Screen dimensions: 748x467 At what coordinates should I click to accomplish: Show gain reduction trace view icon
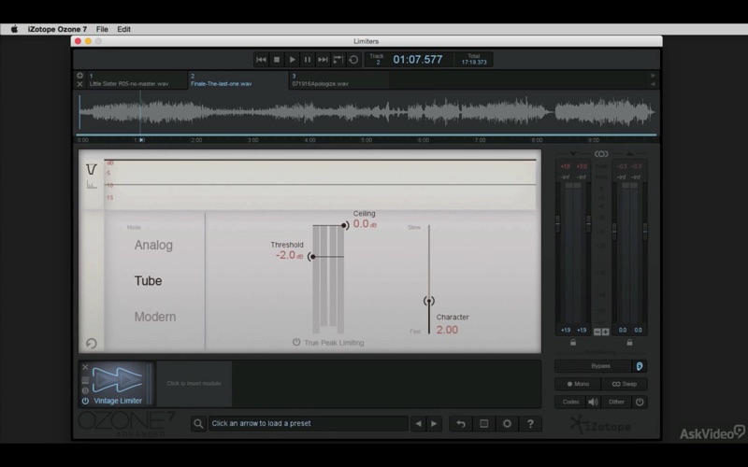91,169
